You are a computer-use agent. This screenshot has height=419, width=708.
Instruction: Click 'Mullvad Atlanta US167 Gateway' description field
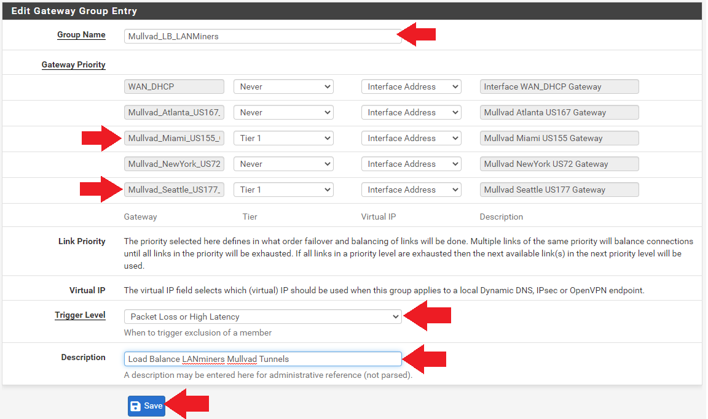click(x=559, y=112)
